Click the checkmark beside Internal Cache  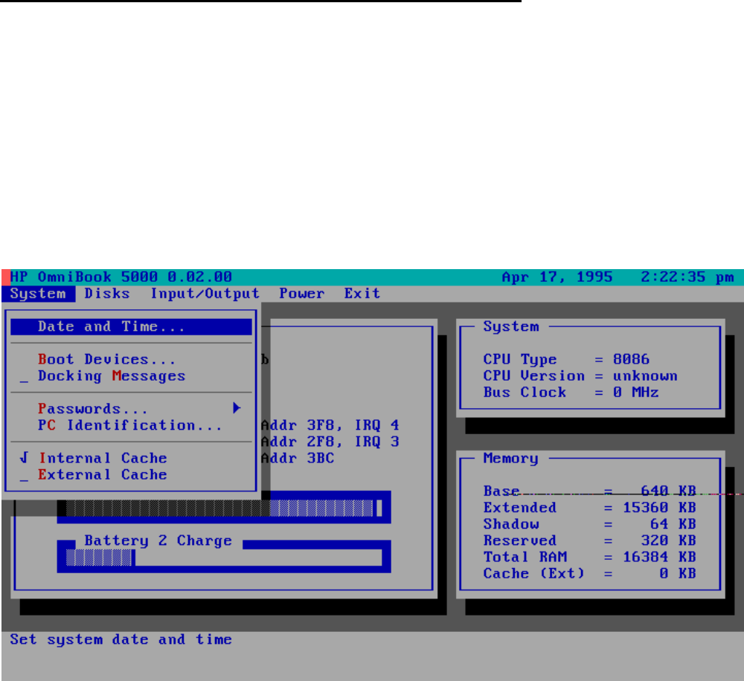[x=25, y=458]
